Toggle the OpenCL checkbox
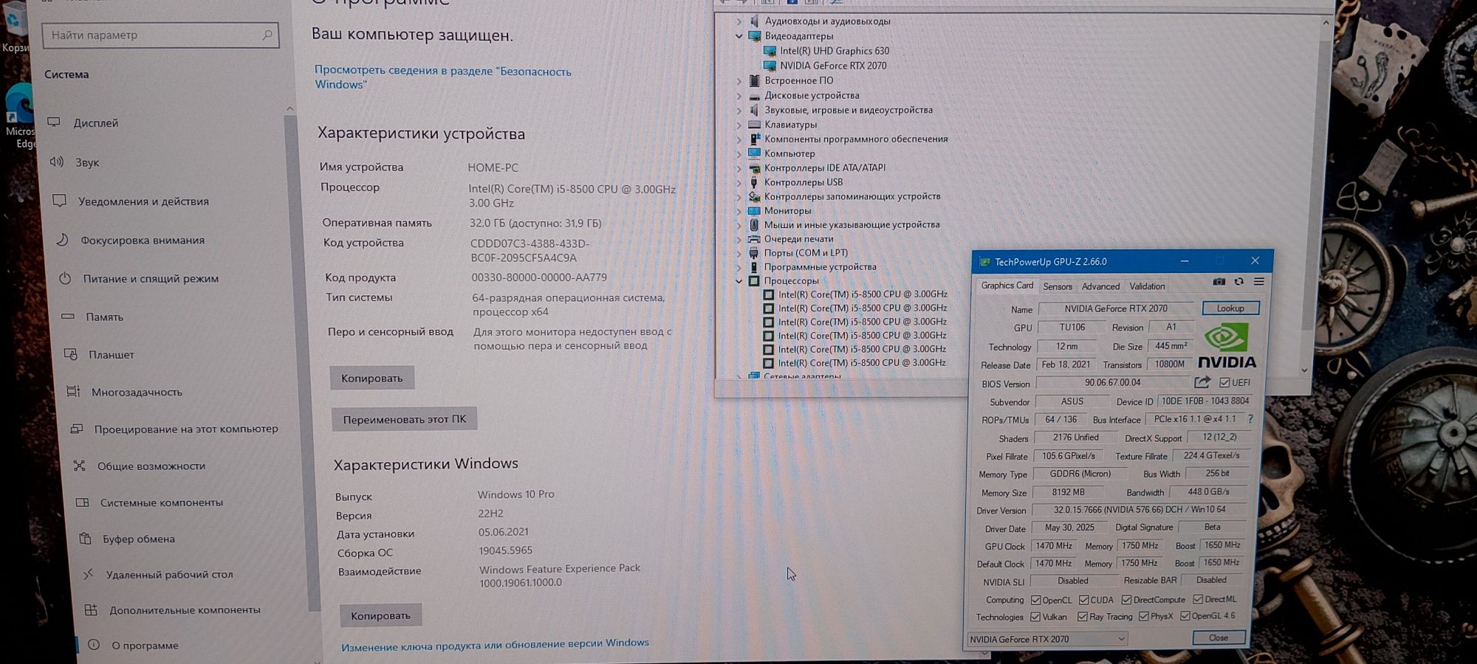Screen dimensions: 1477x664 click(1035, 600)
